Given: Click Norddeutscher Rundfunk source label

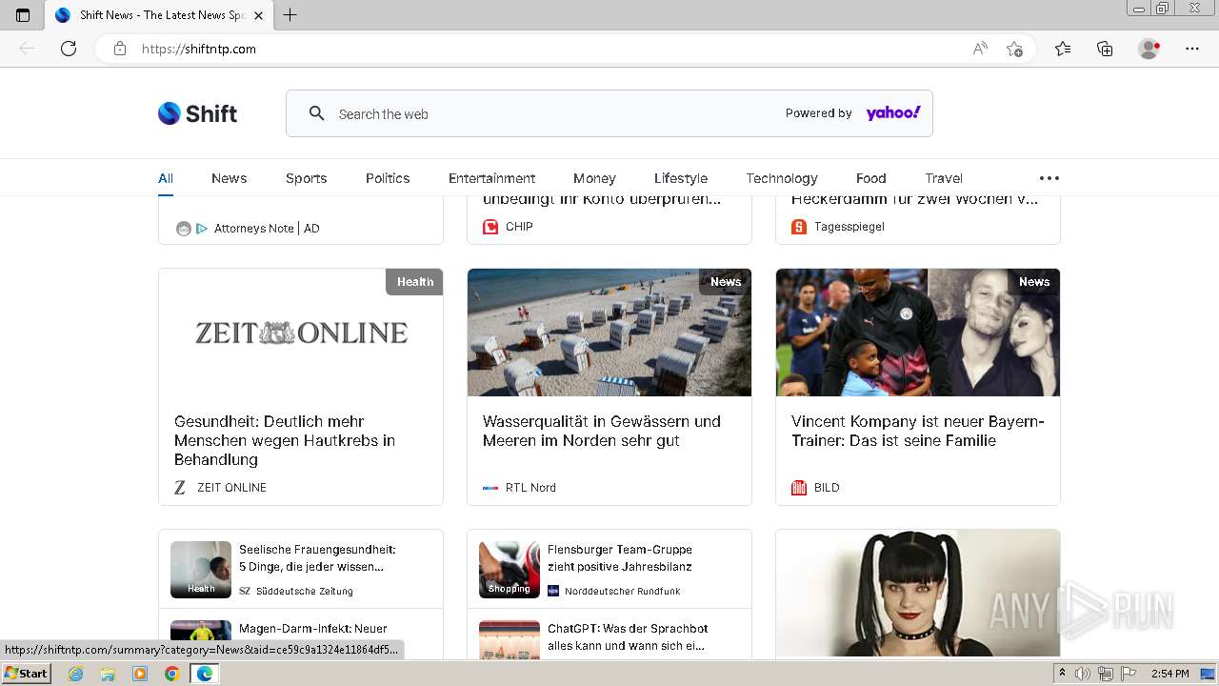Looking at the screenshot, I should pyautogui.click(x=623, y=591).
